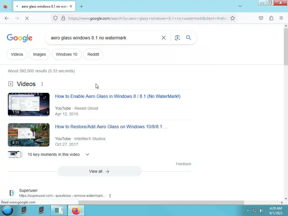This screenshot has width=288, height=216.
Task: Click the Superuser site name
Action: pyautogui.click(x=28, y=190)
